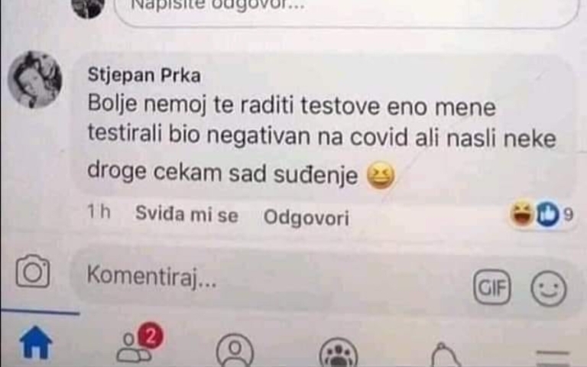Open the notifications bell

(445, 355)
